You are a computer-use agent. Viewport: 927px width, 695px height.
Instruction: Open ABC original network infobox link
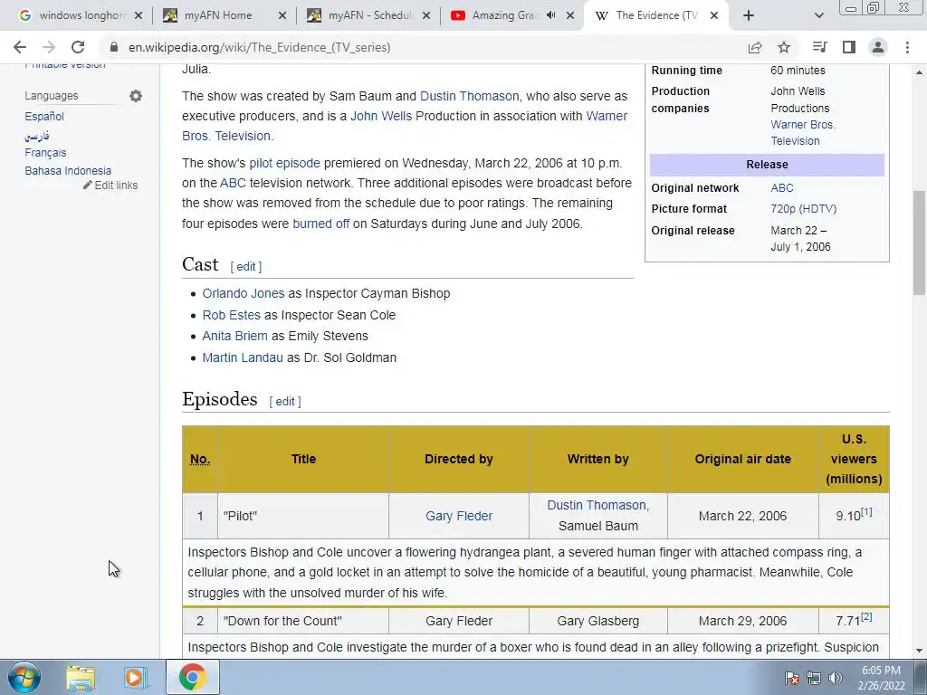tap(781, 188)
